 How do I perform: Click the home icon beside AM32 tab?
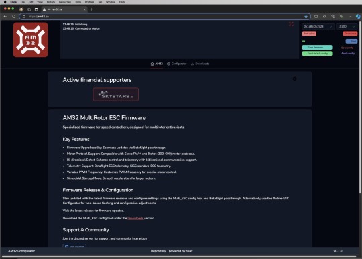152,64
